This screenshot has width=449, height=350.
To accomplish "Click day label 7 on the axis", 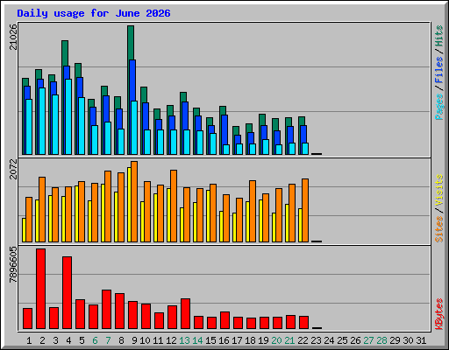I will 108,340.
